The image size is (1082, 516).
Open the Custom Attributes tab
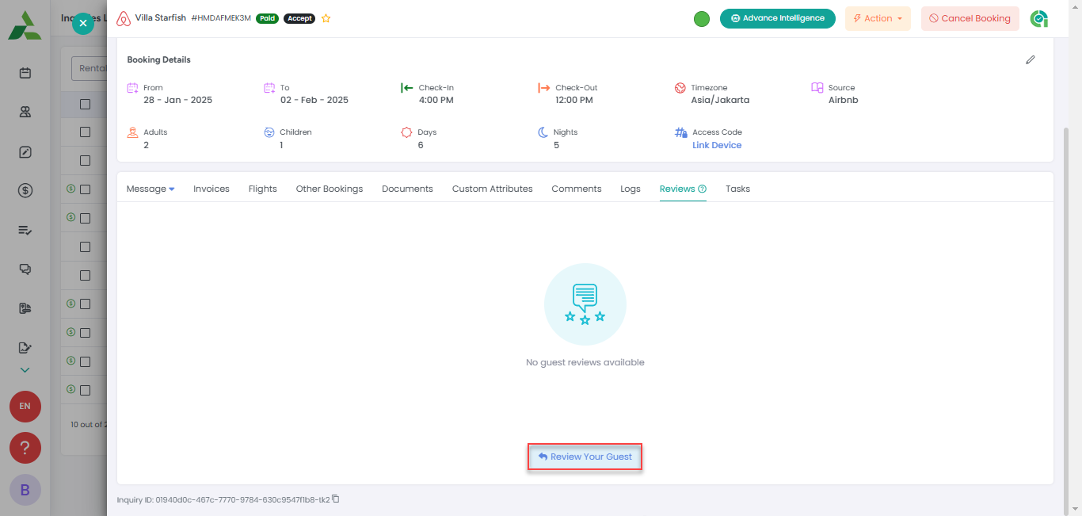pyautogui.click(x=493, y=189)
